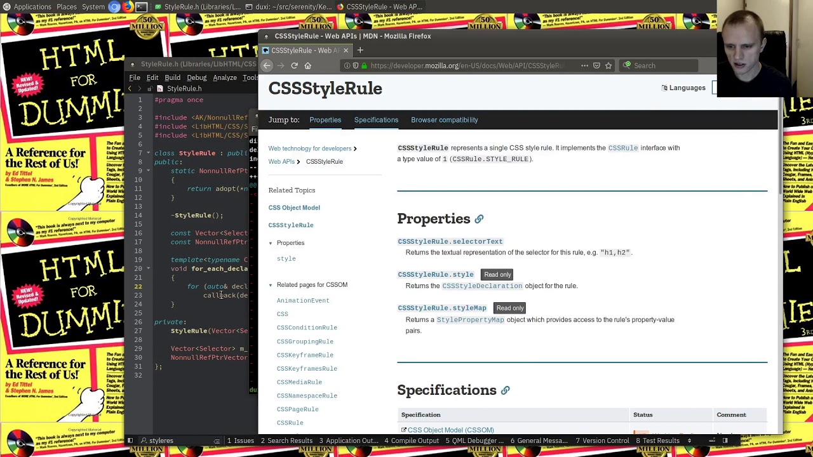Show the Test Results pane
Image resolution: width=813 pixels, height=457 pixels.
[657, 440]
